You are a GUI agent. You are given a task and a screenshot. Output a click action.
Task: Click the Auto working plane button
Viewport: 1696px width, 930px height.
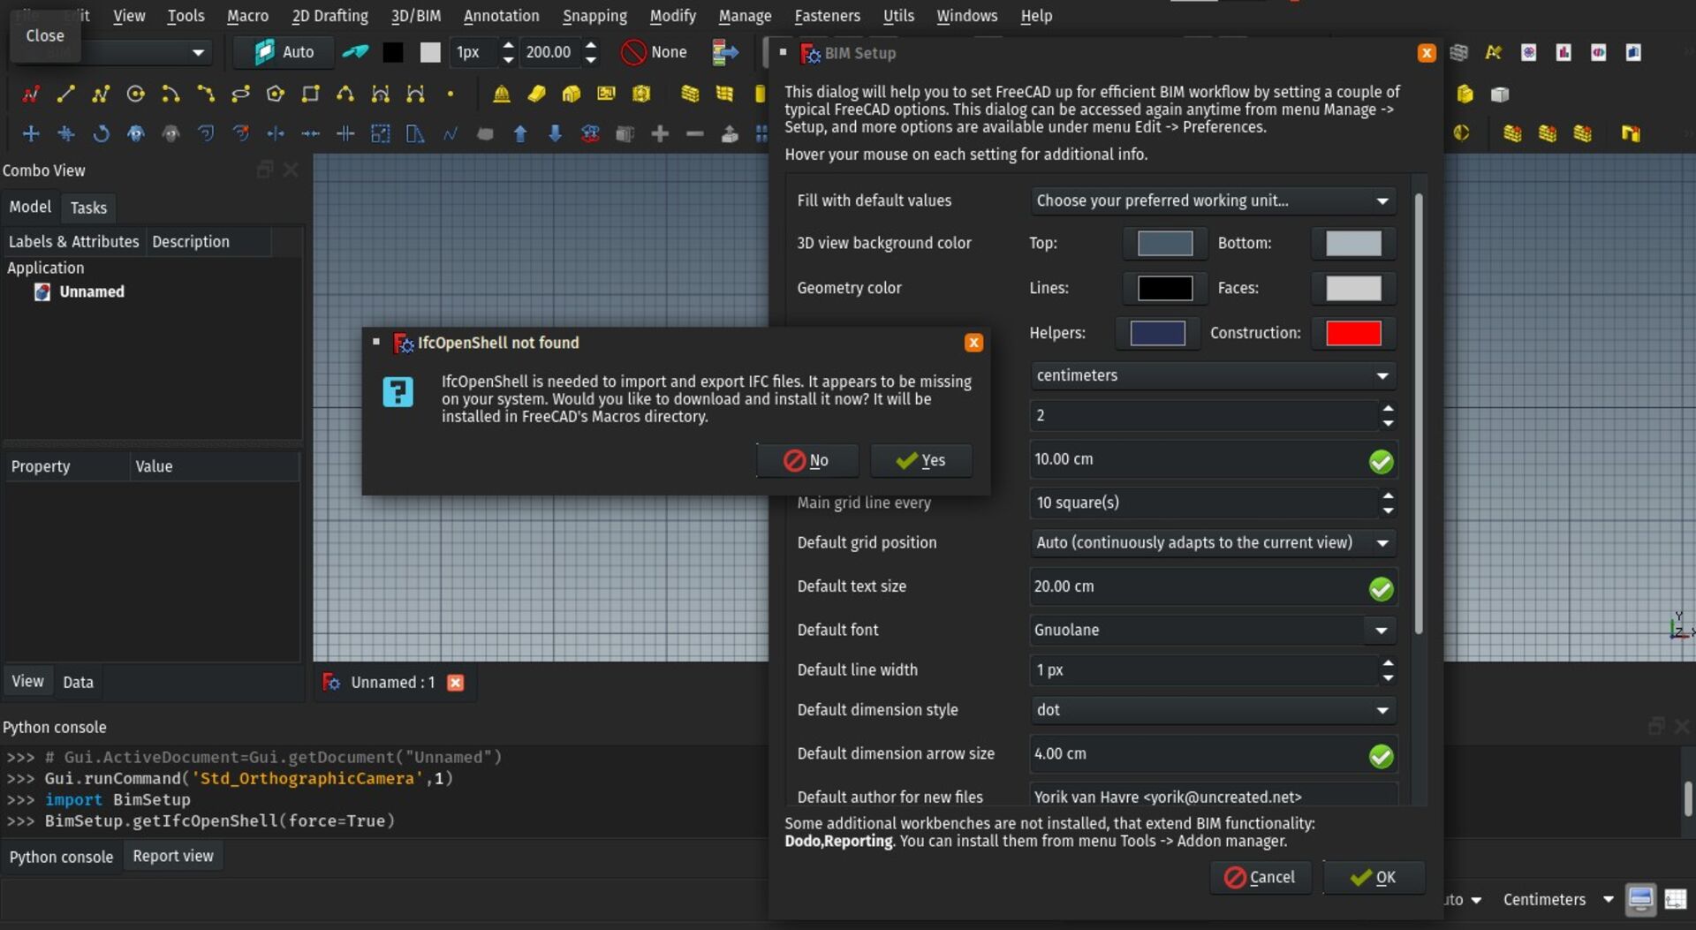(x=284, y=52)
